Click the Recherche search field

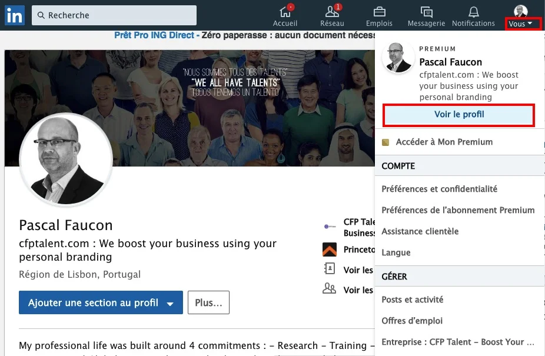point(114,15)
